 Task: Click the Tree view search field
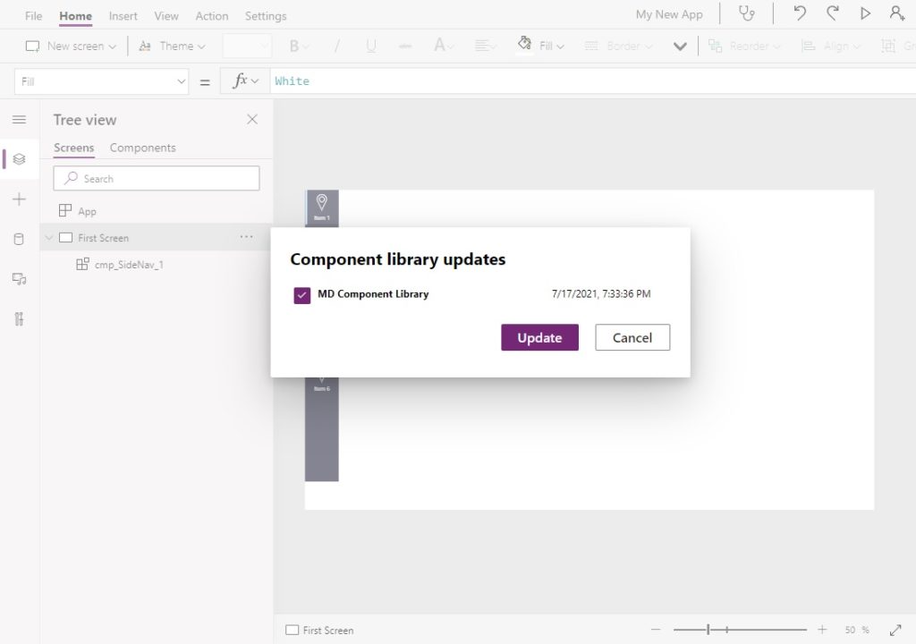pyautogui.click(x=156, y=178)
